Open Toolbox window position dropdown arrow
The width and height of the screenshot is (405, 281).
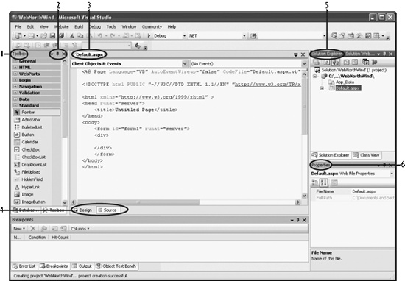click(x=52, y=54)
